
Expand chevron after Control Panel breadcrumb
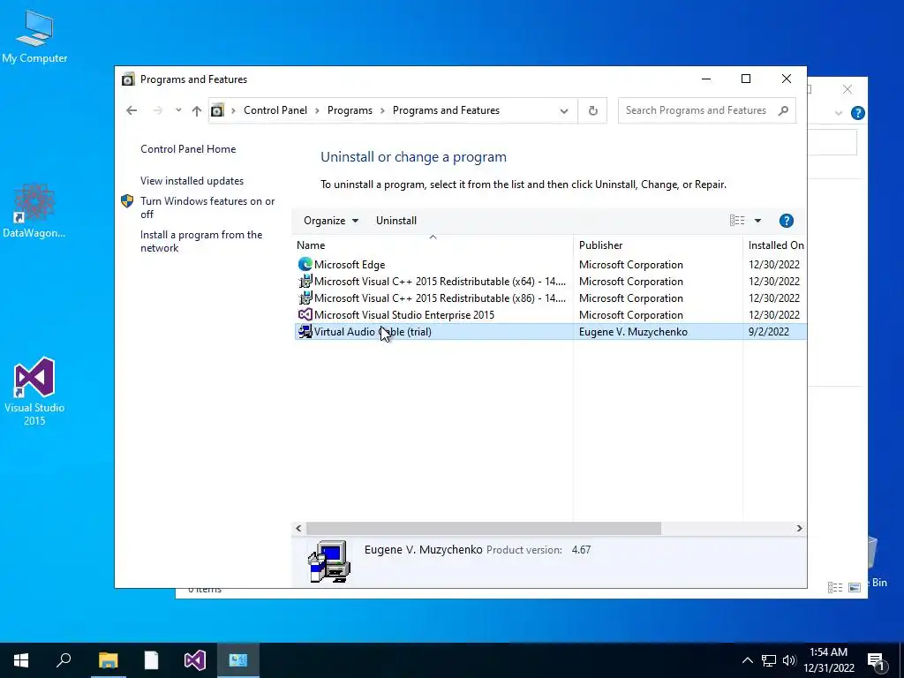317,110
